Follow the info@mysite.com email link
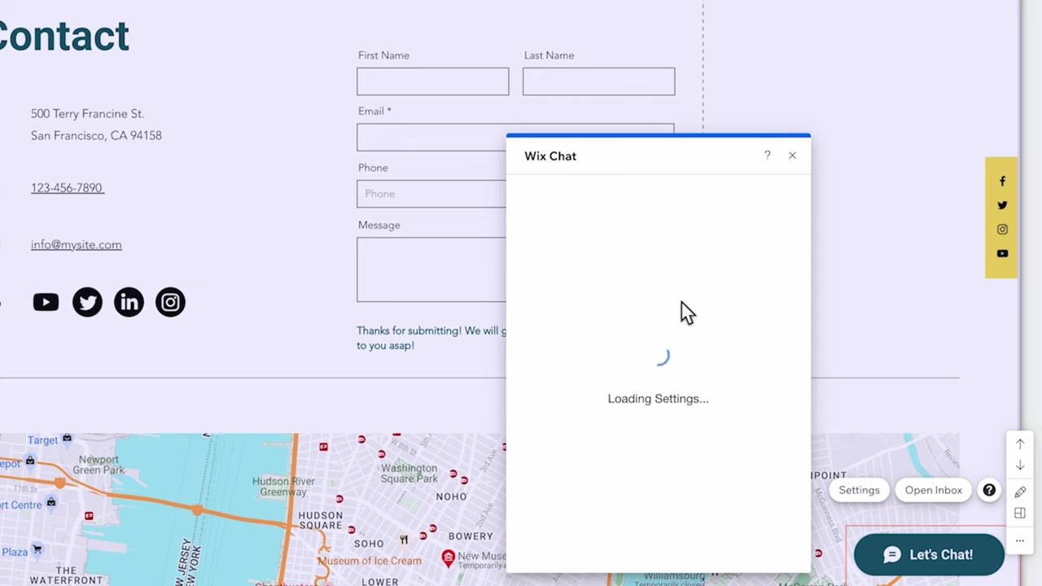1042x586 pixels. 76,244
